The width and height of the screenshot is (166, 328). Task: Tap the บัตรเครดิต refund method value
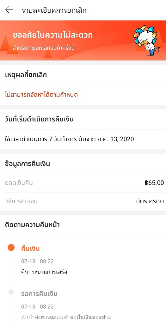tap(150, 201)
